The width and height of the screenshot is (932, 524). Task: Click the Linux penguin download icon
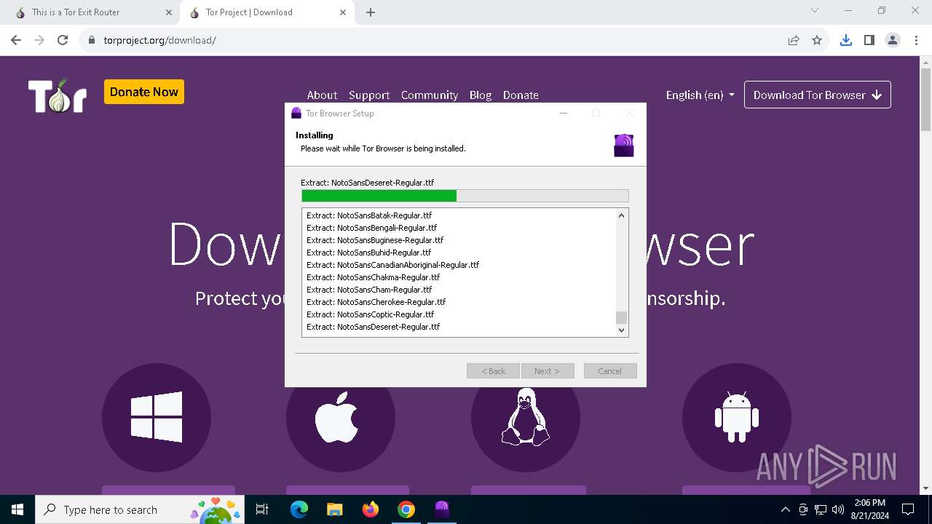point(526,418)
